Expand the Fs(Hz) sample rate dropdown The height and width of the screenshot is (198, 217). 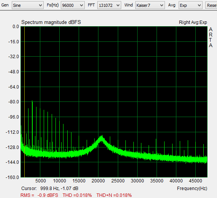(73, 5)
